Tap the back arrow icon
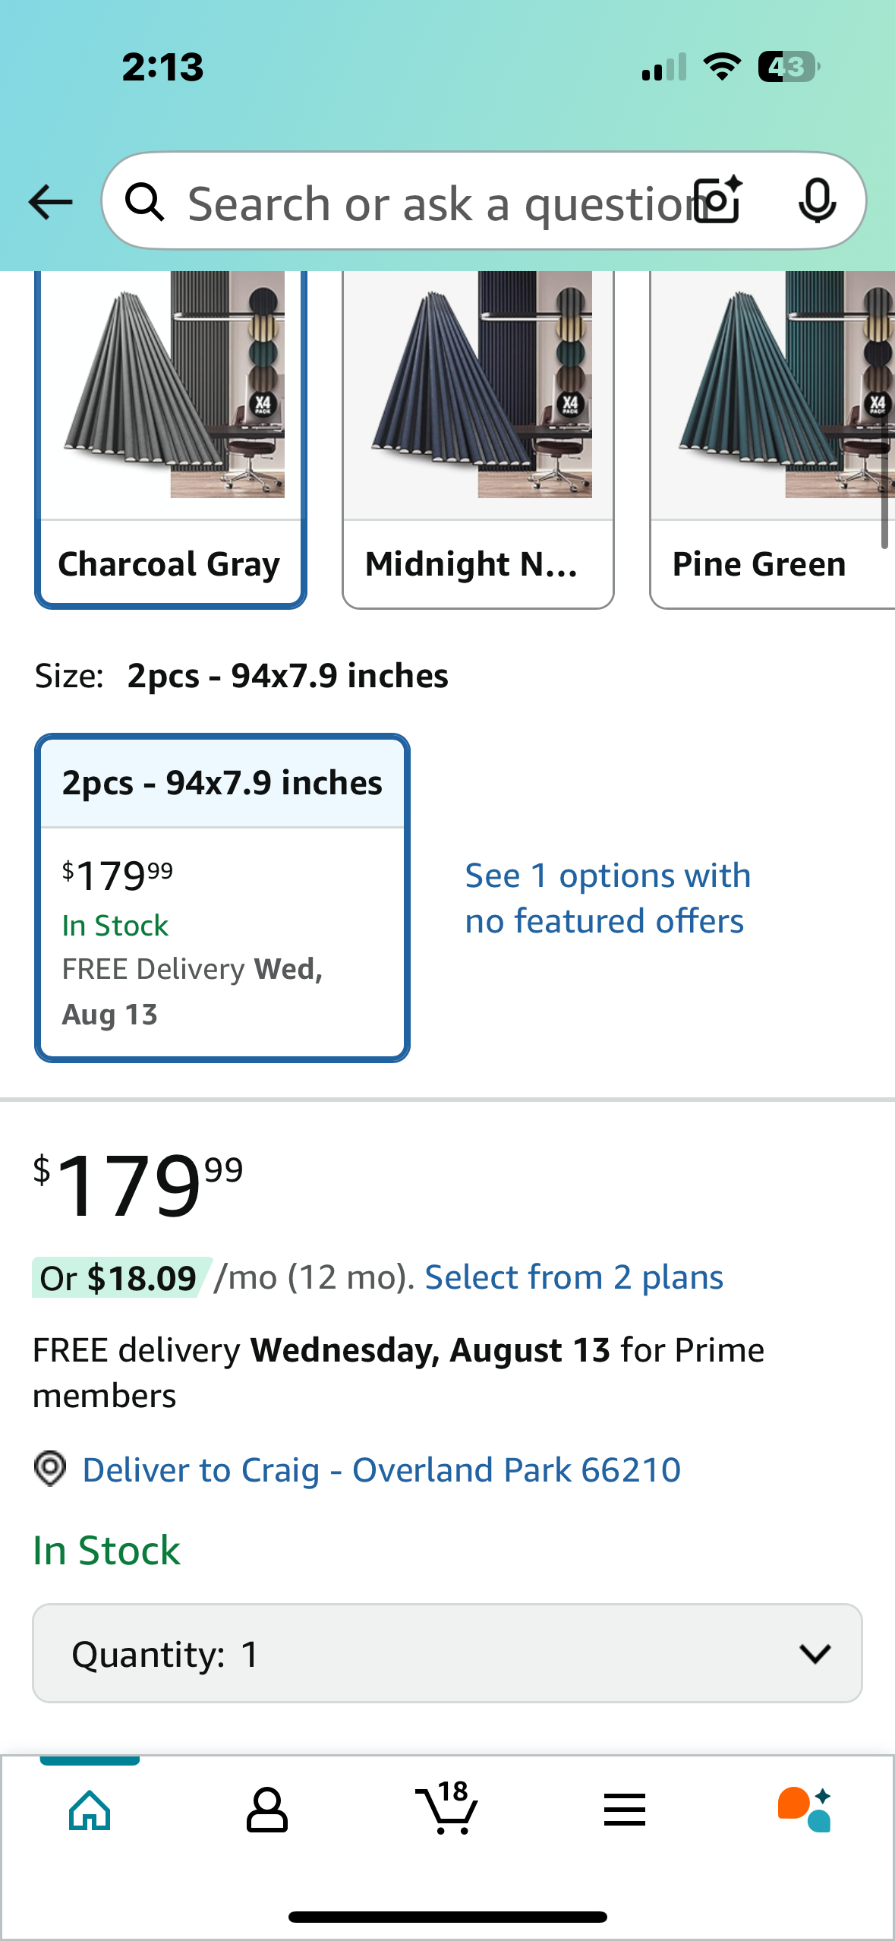 tap(50, 202)
